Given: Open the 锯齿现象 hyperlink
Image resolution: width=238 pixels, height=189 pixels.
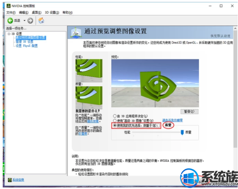Looking at the screenshot, I should (x=93, y=121).
